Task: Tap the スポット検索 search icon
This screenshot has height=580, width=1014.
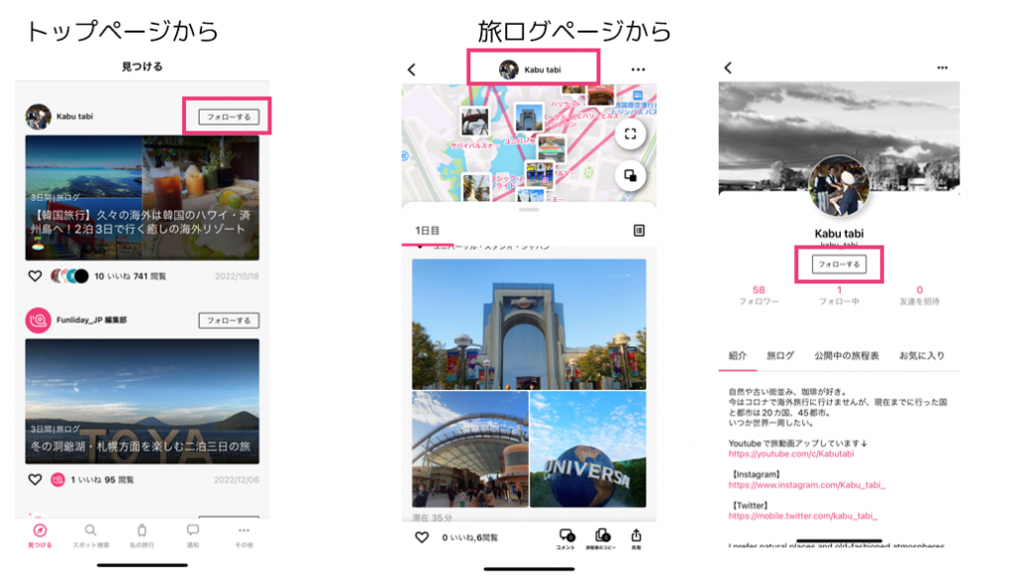Action: [90, 532]
